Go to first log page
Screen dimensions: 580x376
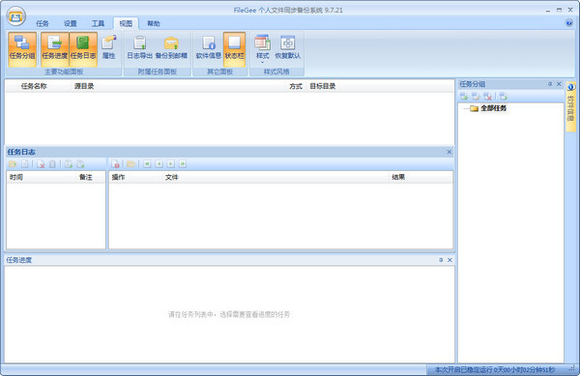[x=147, y=163]
